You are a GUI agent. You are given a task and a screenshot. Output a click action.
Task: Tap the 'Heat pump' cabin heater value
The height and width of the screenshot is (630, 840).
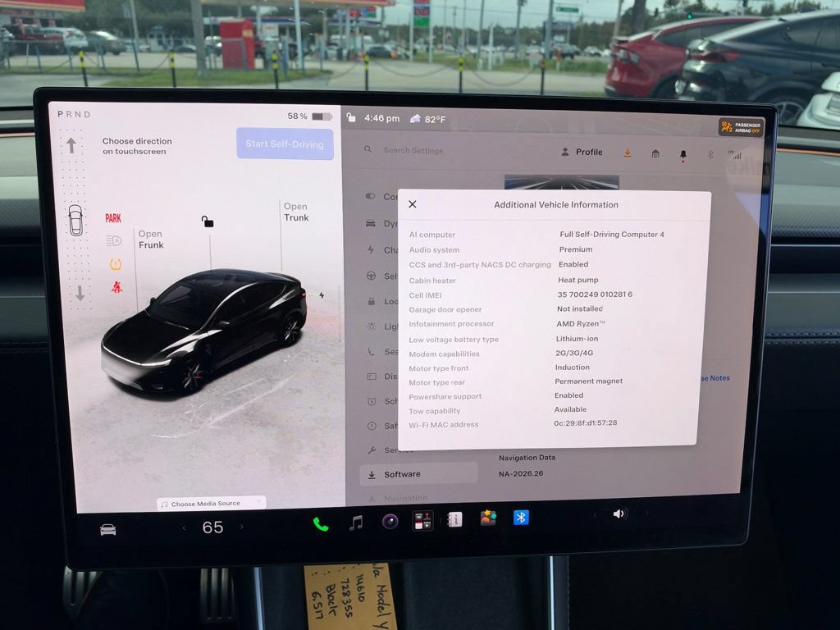(x=578, y=280)
